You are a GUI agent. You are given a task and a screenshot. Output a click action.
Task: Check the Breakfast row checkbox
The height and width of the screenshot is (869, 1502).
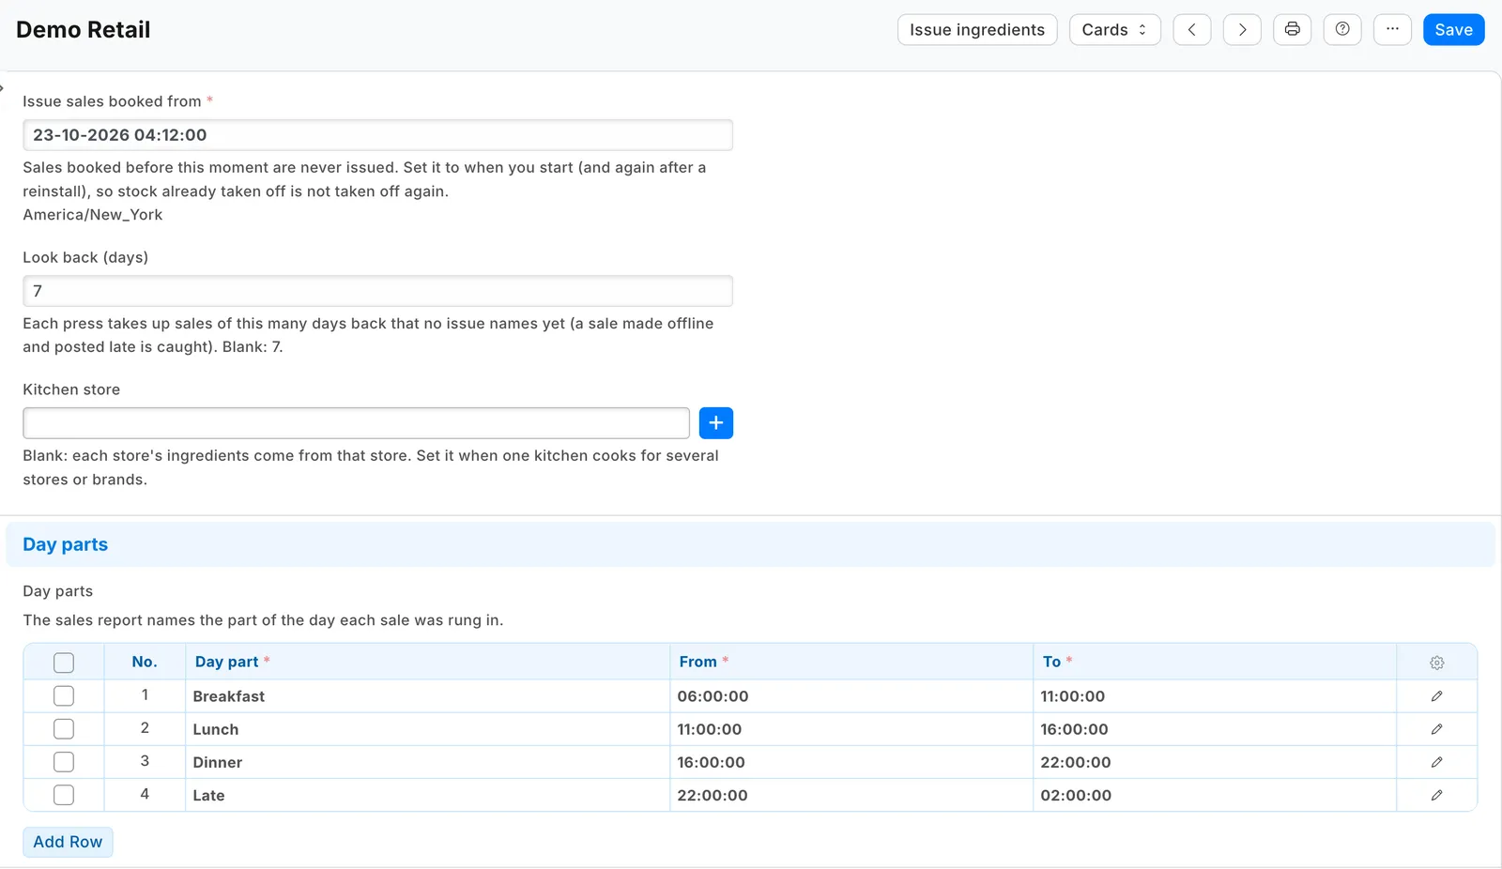pos(64,696)
